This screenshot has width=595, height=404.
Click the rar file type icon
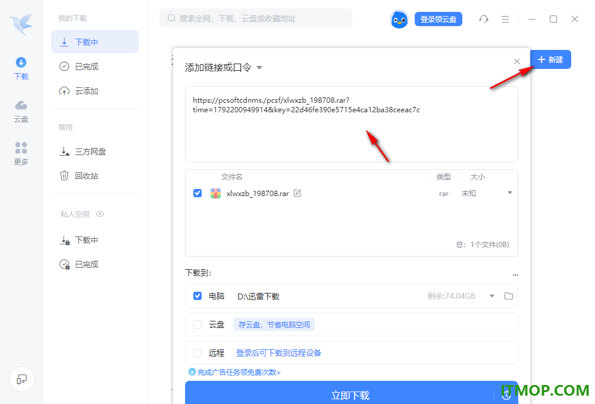click(215, 193)
